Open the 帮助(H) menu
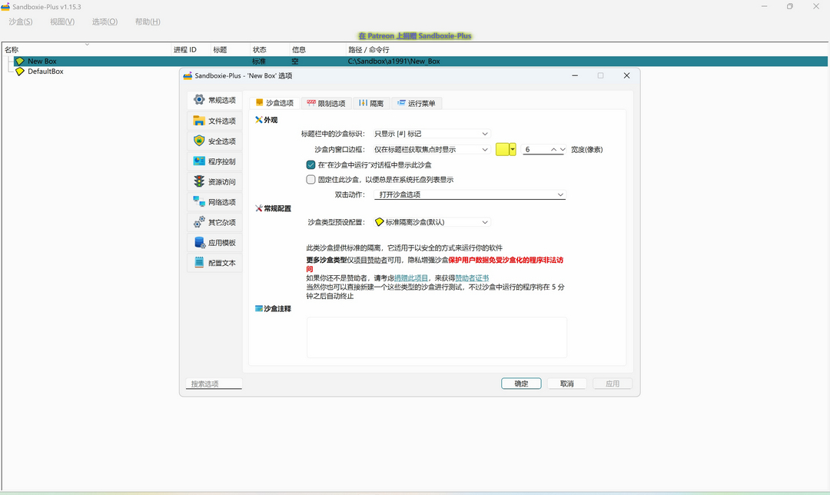Viewport: 830px width, 495px height. click(148, 22)
